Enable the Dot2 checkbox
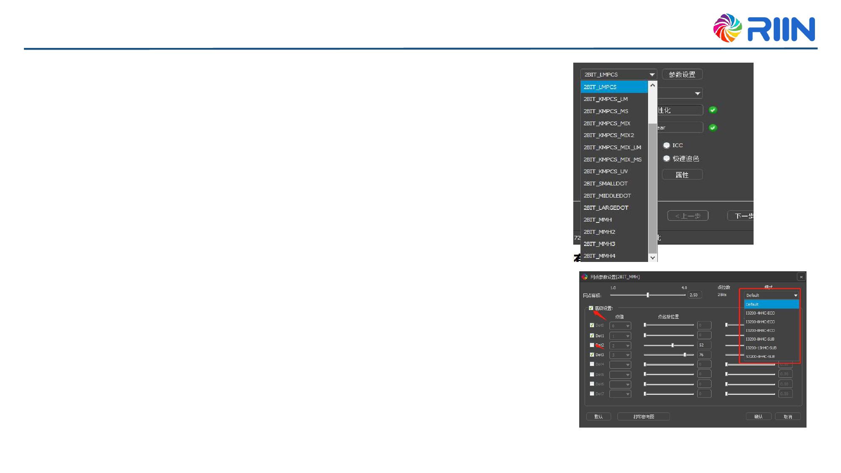Image resolution: width=841 pixels, height=473 pixels. pos(592,345)
